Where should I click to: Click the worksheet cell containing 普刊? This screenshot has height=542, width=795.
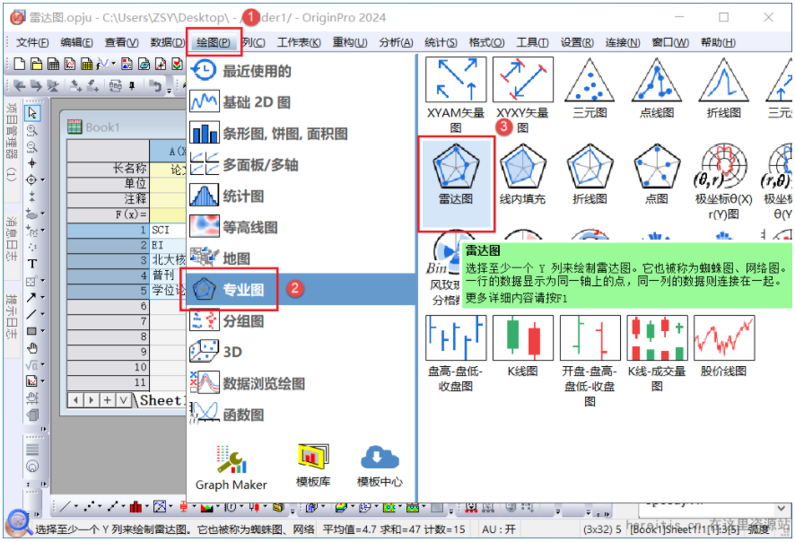click(x=168, y=275)
